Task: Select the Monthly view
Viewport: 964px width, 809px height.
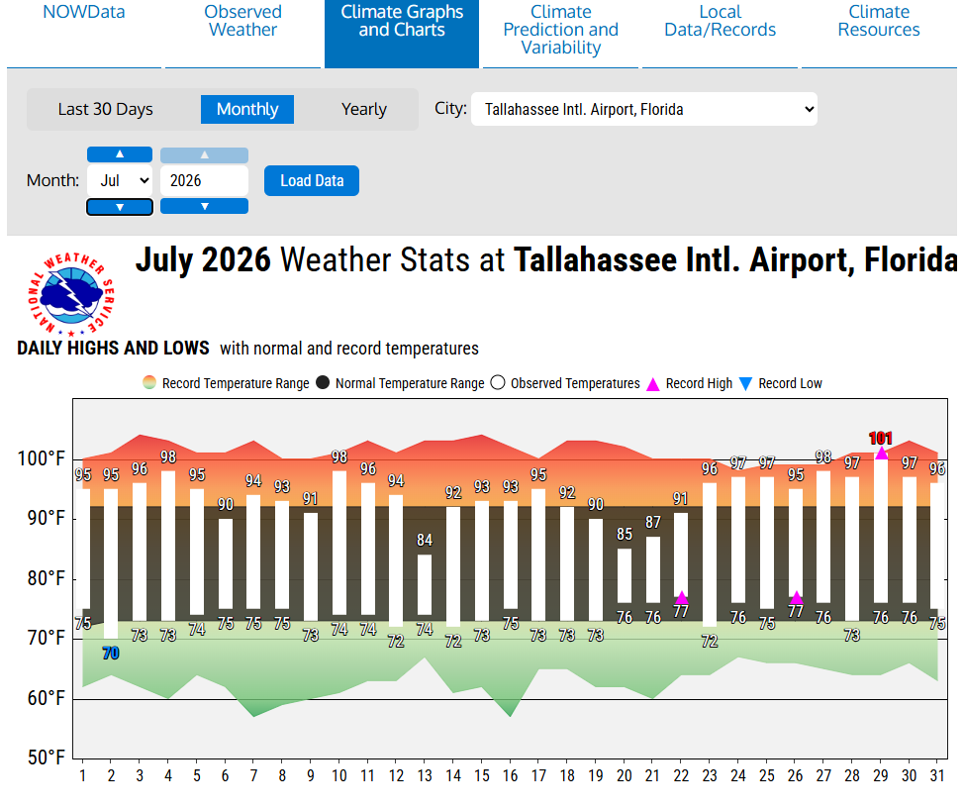Action: point(247,110)
